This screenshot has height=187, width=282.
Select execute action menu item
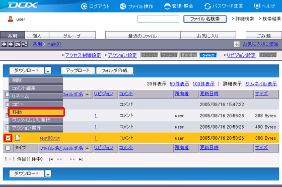(36, 128)
